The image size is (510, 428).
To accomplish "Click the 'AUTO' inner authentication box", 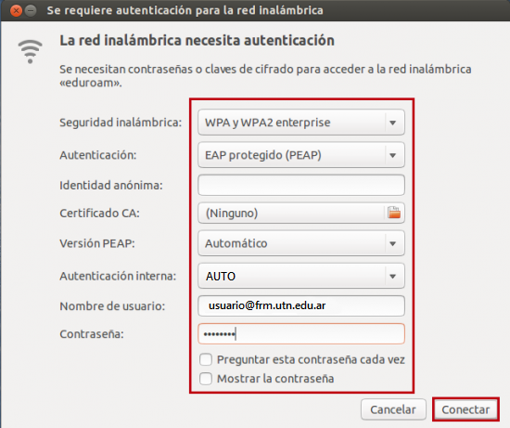I will pyautogui.click(x=301, y=277).
